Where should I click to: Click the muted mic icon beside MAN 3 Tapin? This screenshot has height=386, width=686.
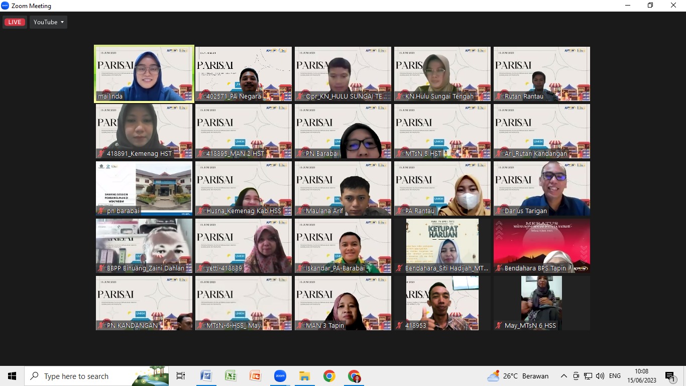(300, 325)
